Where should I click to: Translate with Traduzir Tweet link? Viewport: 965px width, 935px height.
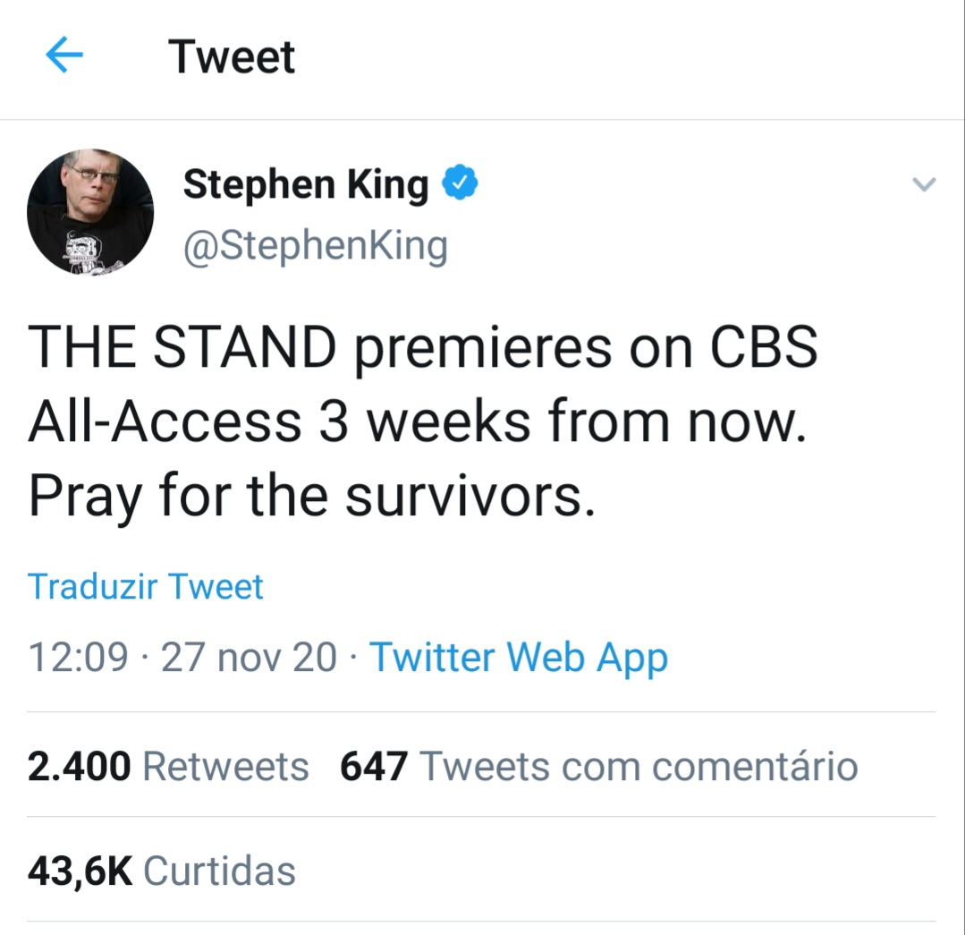pyautogui.click(x=146, y=587)
